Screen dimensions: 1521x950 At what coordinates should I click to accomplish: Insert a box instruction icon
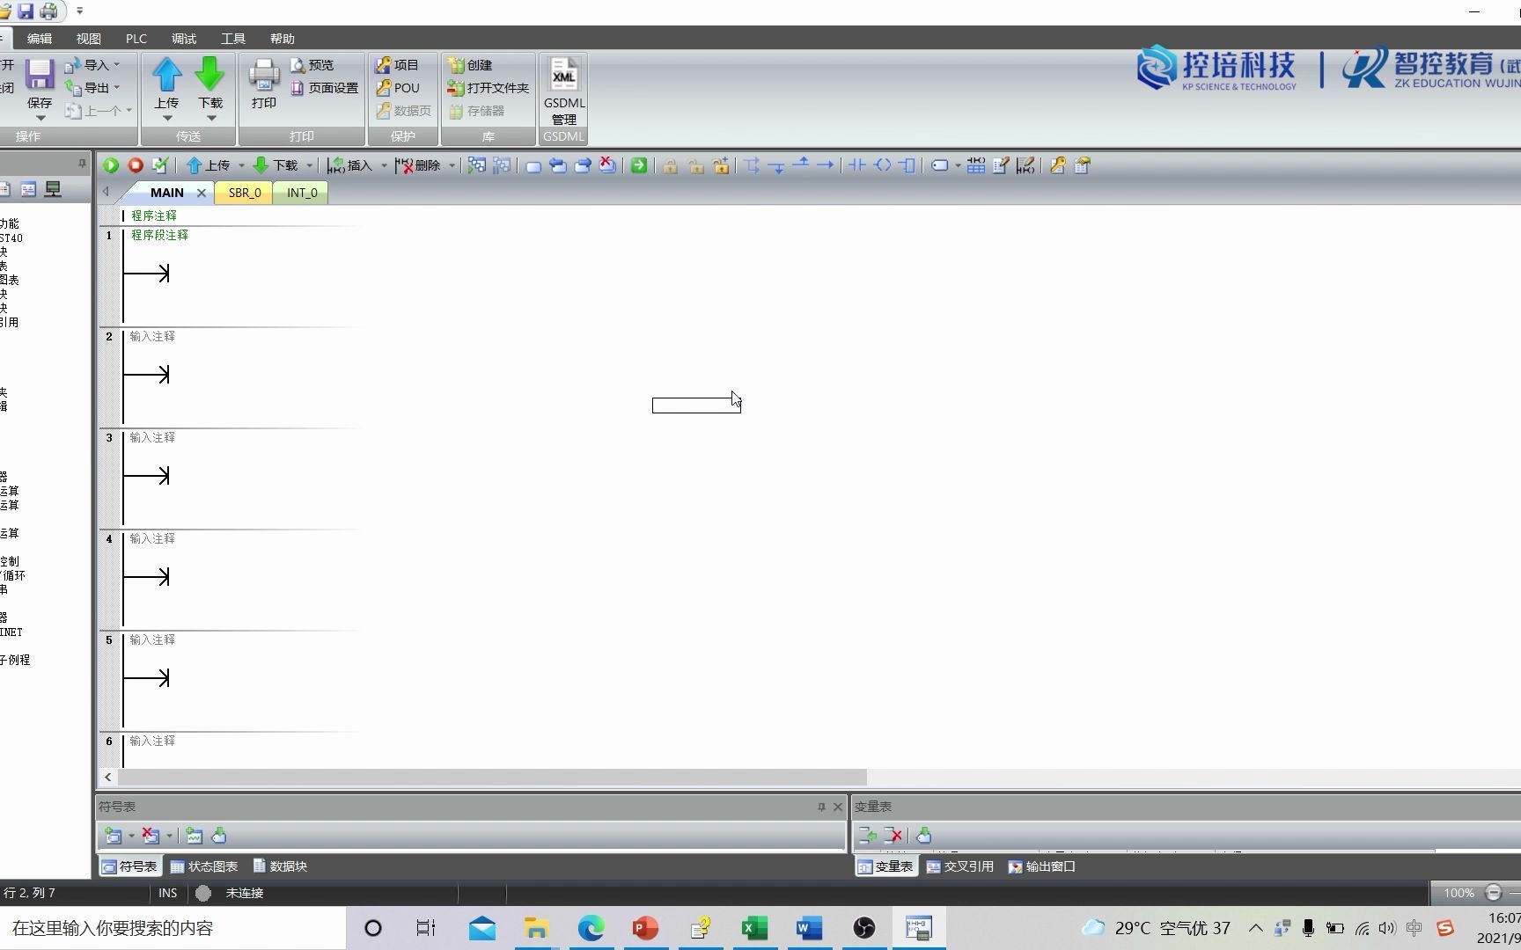coord(907,165)
